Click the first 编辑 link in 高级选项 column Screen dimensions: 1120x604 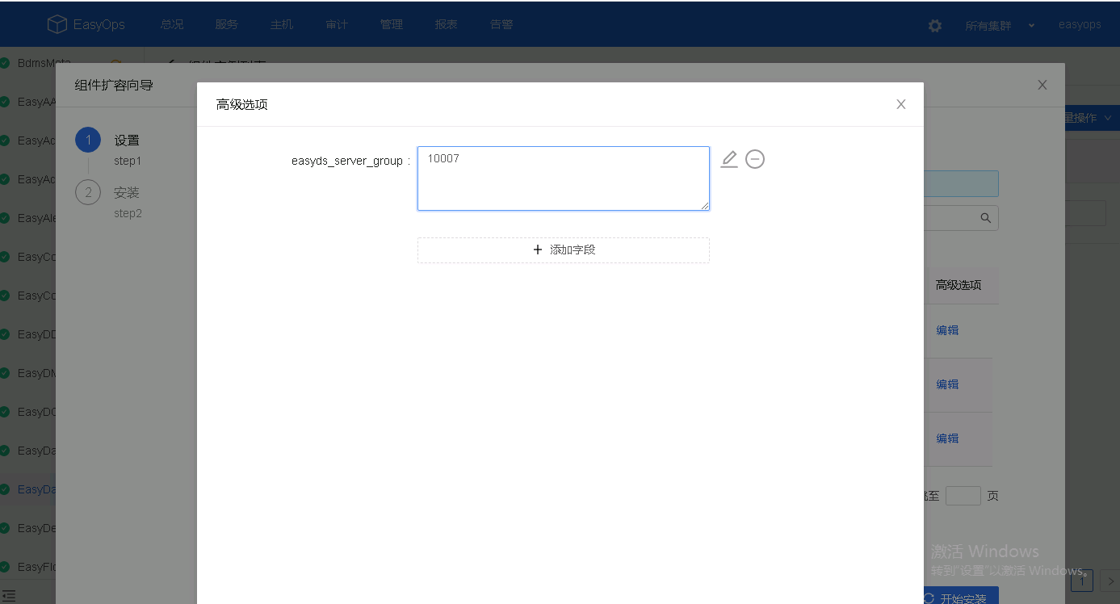947,330
